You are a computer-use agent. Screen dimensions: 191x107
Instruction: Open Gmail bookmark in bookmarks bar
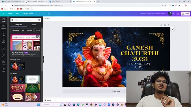[13, 9]
